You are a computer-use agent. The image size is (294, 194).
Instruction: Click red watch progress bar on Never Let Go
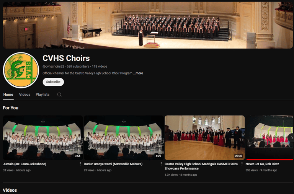[x=269, y=160]
